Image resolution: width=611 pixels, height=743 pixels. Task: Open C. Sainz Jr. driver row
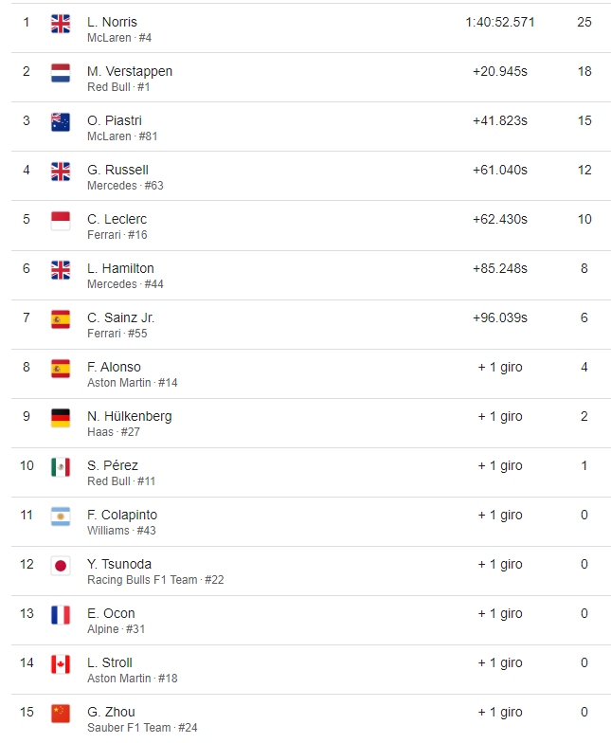[311, 324]
